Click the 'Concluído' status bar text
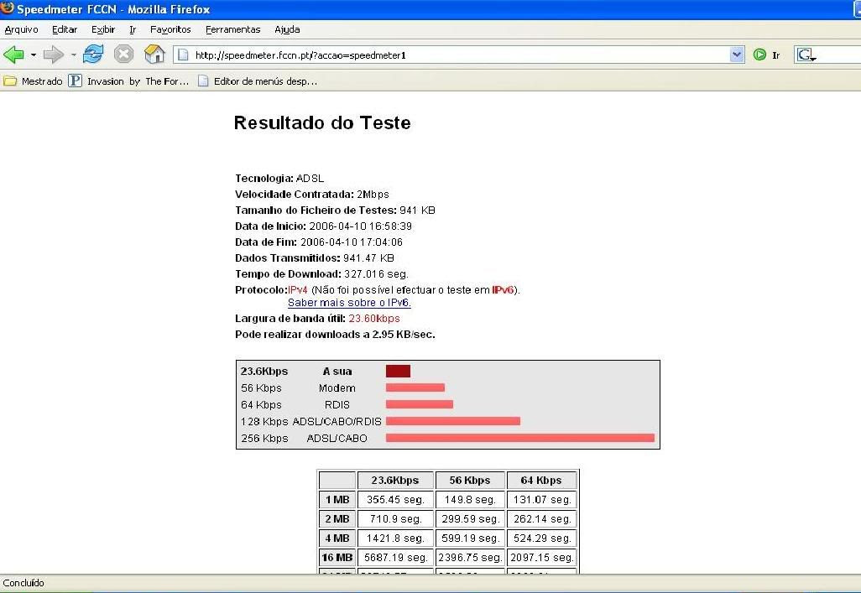 pos(23,583)
